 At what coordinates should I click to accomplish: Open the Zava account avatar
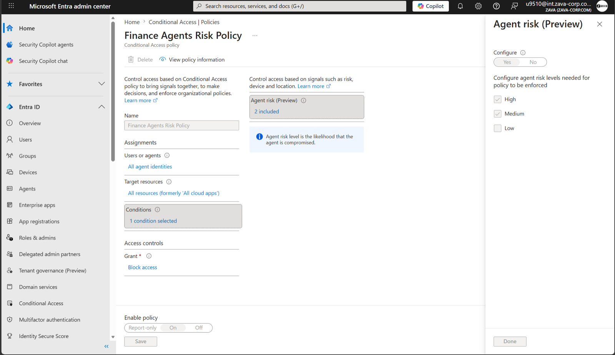[x=602, y=6]
